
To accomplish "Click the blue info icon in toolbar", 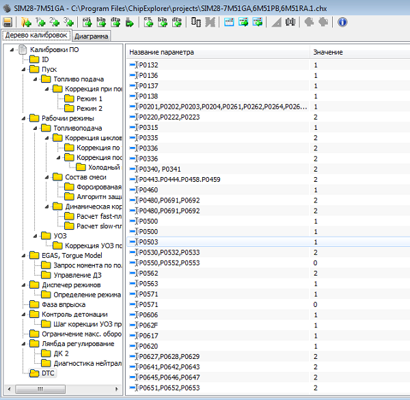I will [342, 22].
